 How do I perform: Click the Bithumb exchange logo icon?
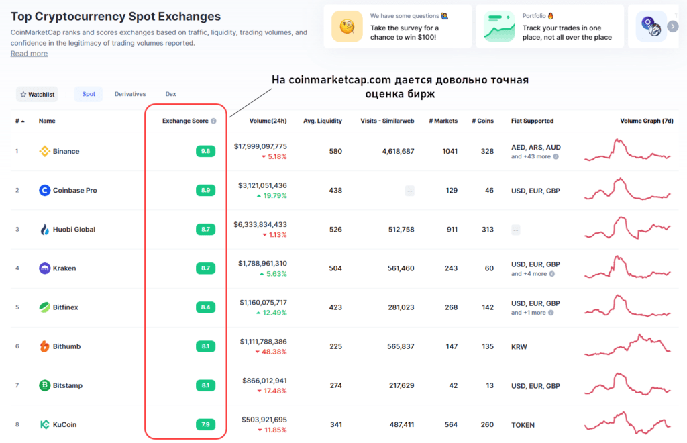pos(45,346)
